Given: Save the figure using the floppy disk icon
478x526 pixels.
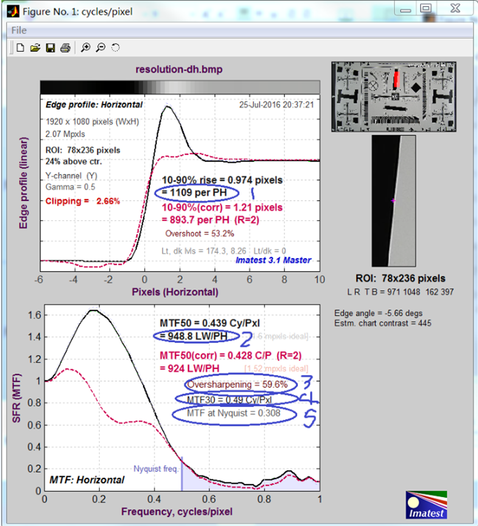Looking at the screenshot, I should pyautogui.click(x=50, y=48).
